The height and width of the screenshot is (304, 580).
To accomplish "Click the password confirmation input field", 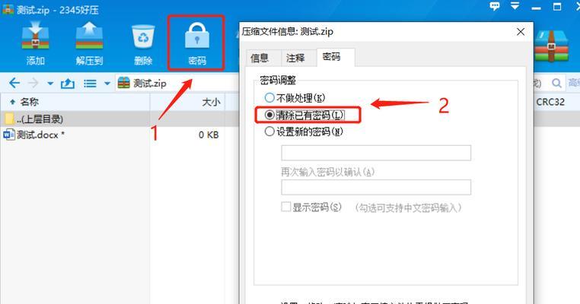I will pyautogui.click(x=376, y=187).
